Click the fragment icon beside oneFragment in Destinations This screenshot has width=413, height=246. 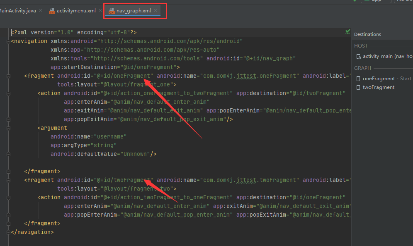[358, 78]
